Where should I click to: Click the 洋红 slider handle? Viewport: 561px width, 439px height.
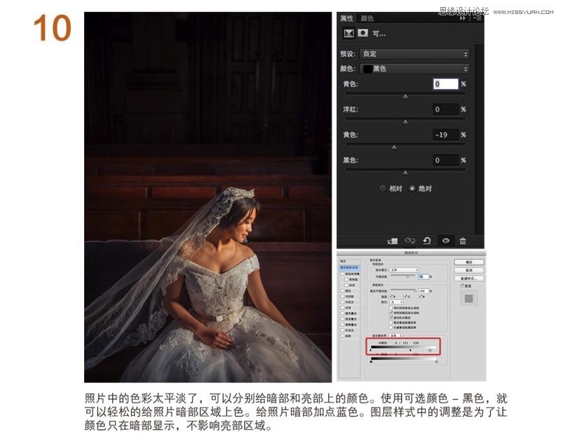tap(405, 122)
